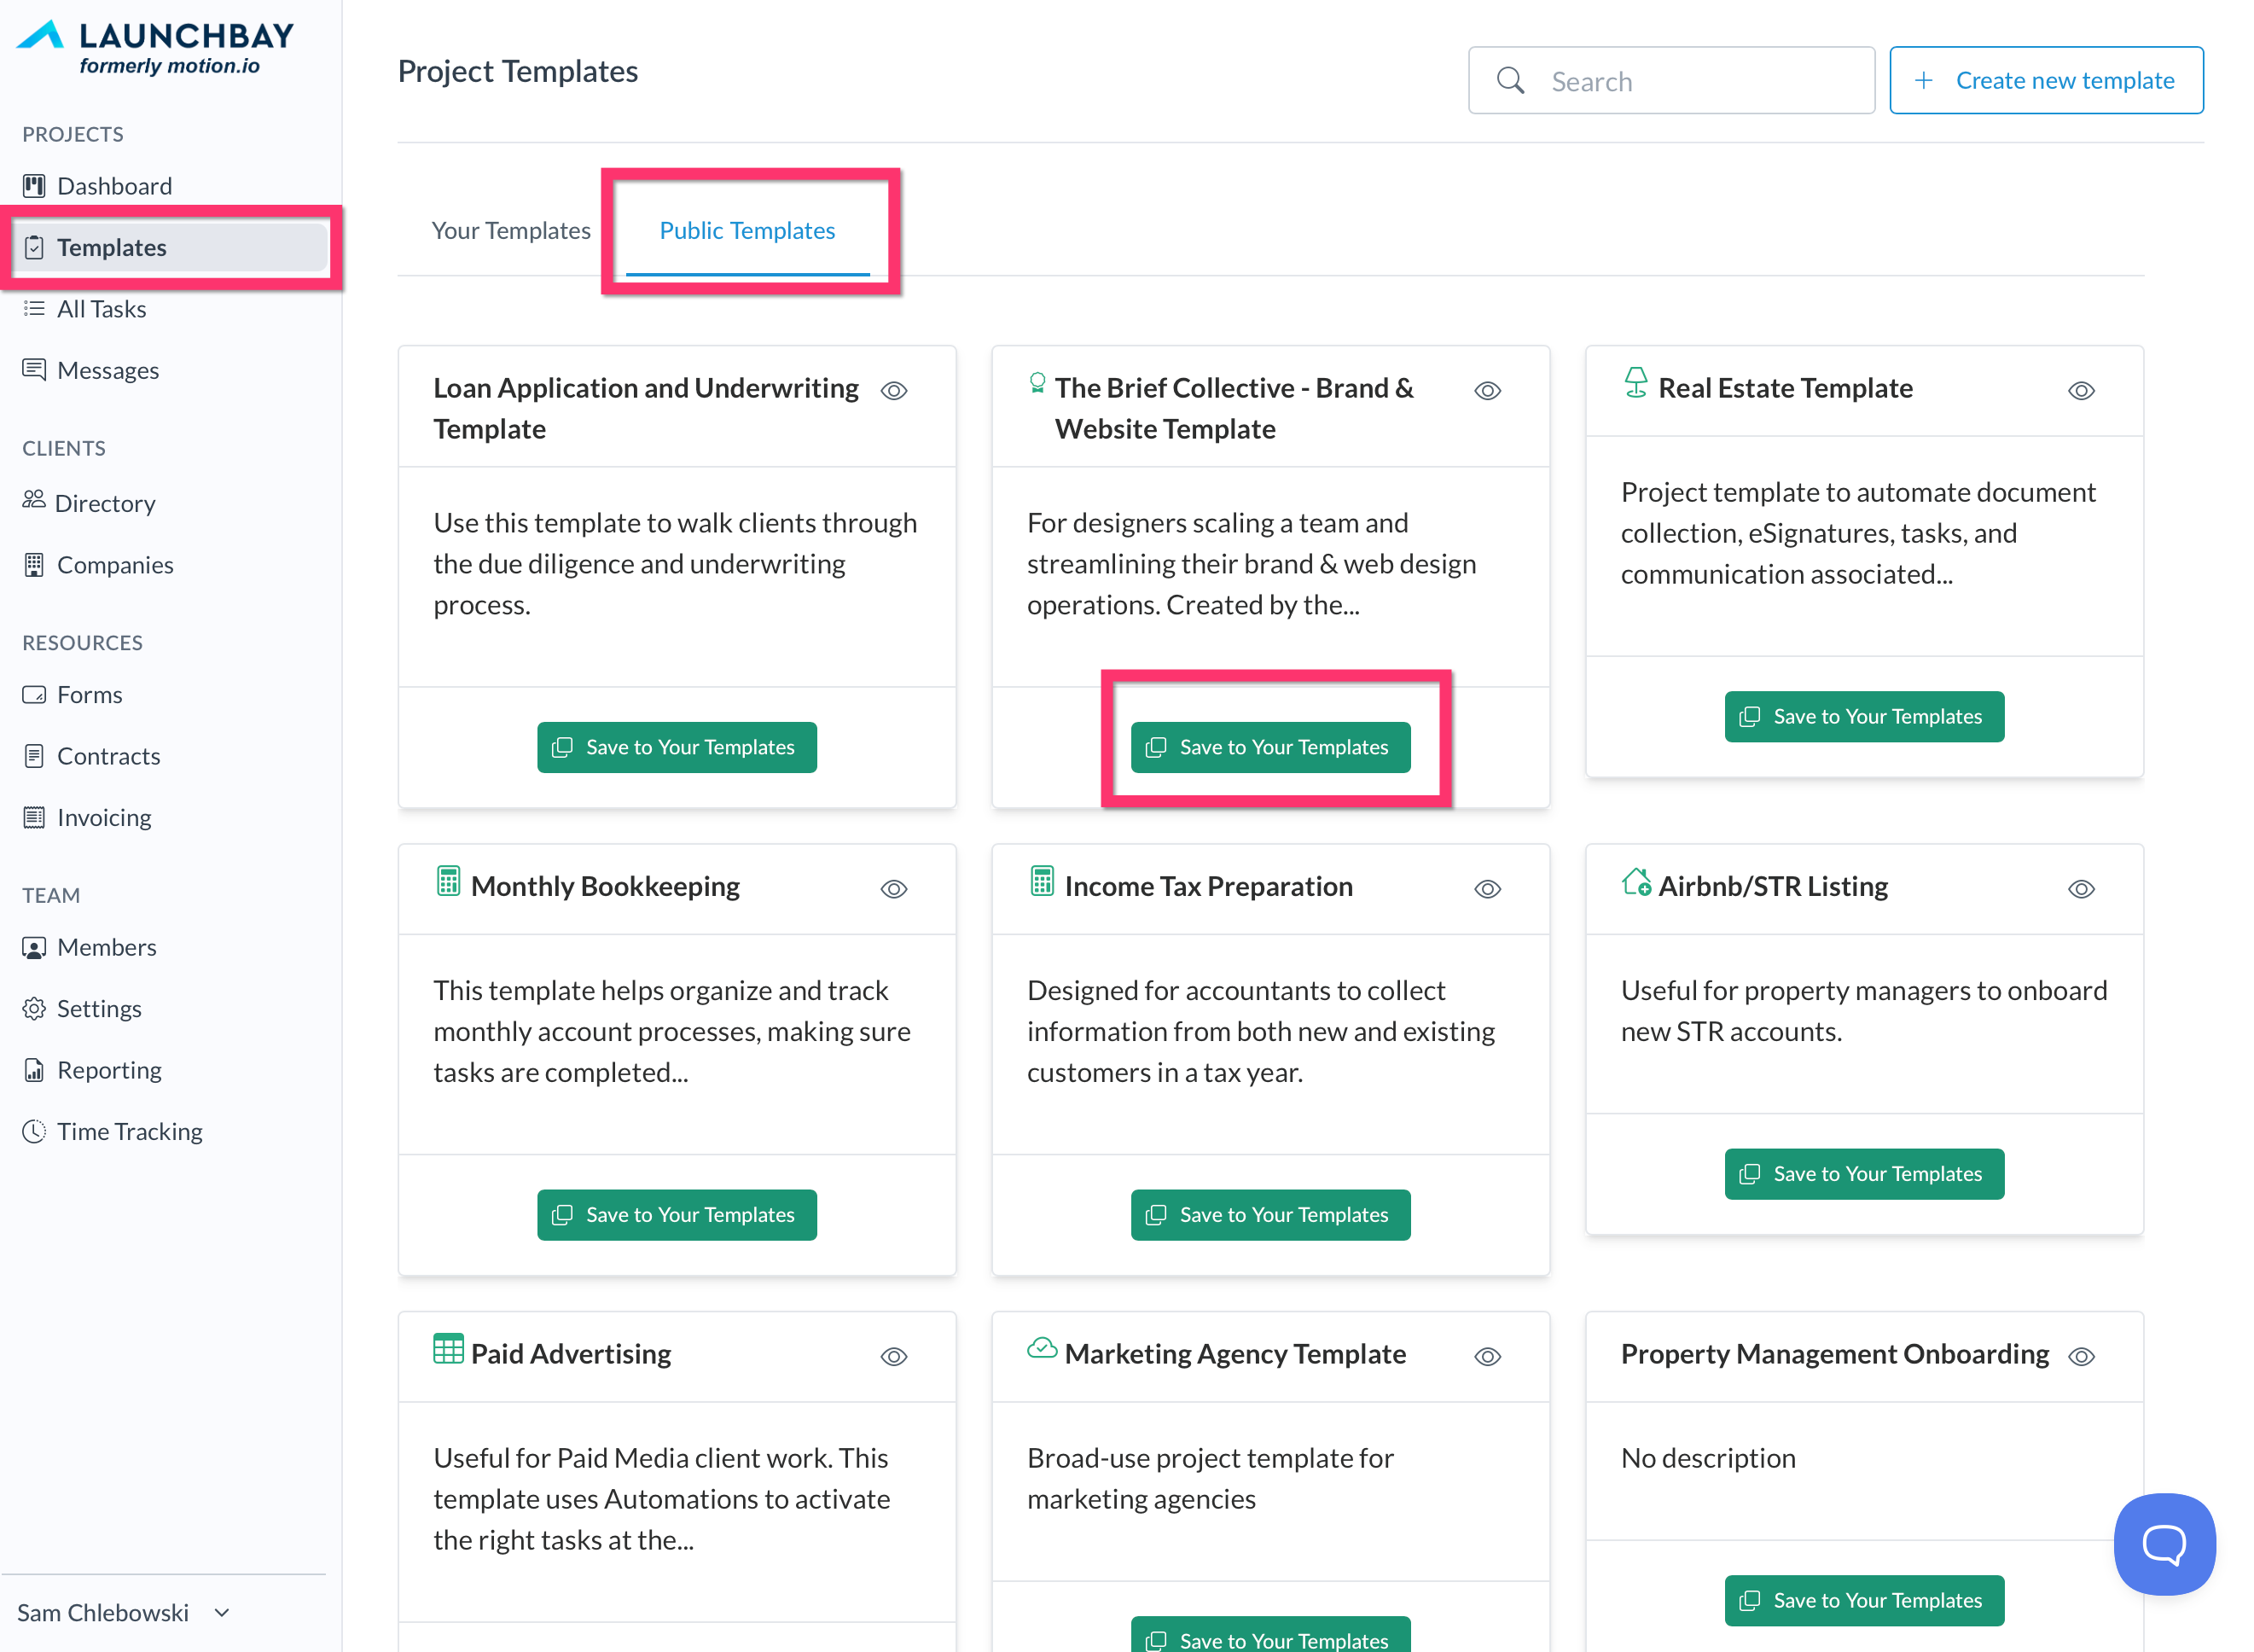Click the All Tasks list icon
2254x1652 pixels.
click(34, 309)
